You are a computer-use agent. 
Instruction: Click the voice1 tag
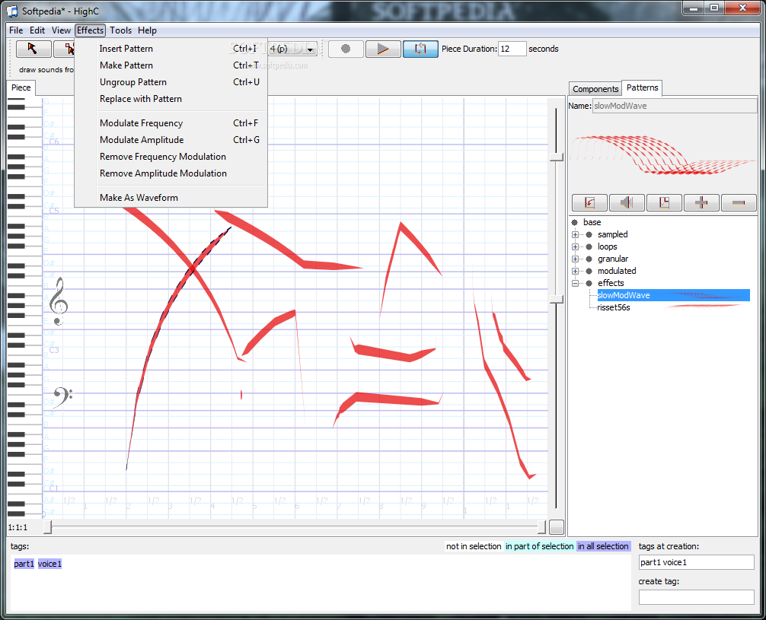(x=49, y=564)
